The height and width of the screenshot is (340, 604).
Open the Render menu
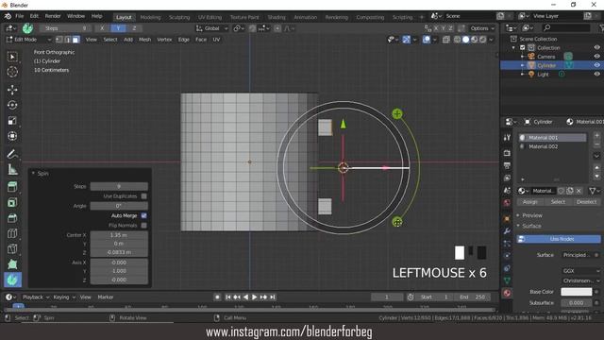(53, 16)
